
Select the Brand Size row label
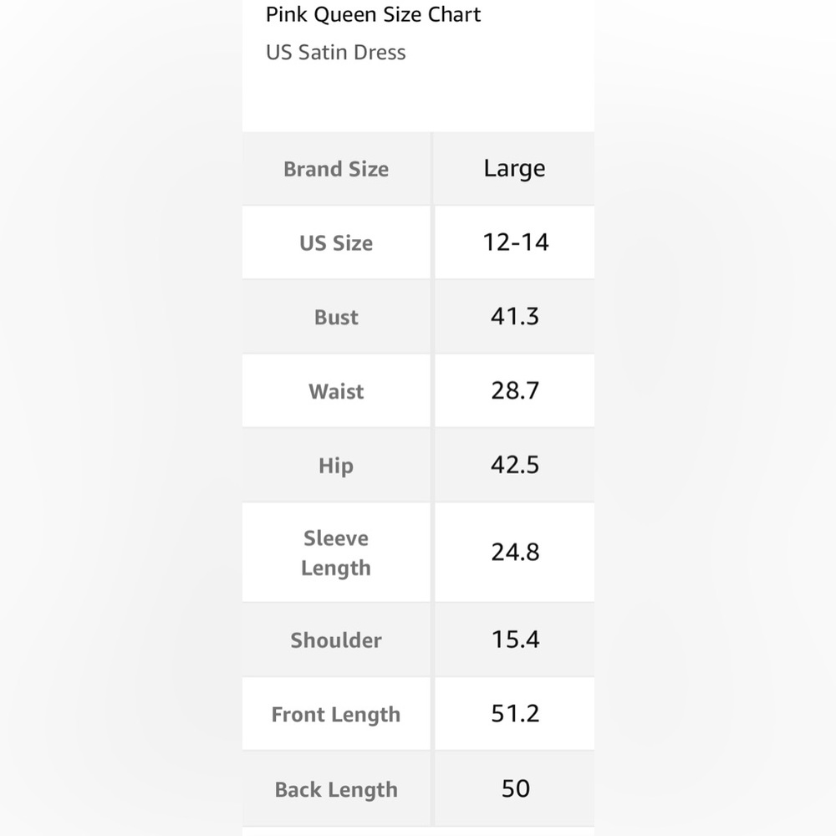(x=336, y=169)
